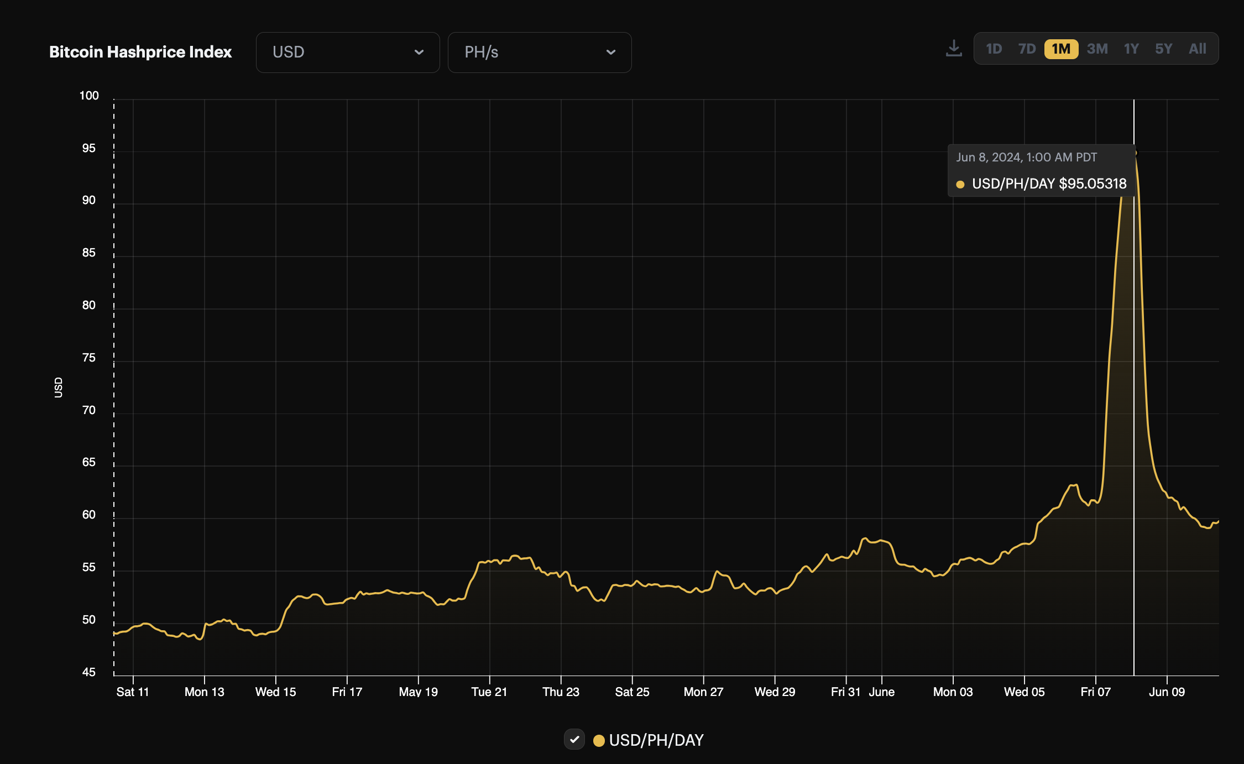1244x764 pixels.
Task: Click the yellow USD/PH/DAY legend dot
Action: coord(599,740)
